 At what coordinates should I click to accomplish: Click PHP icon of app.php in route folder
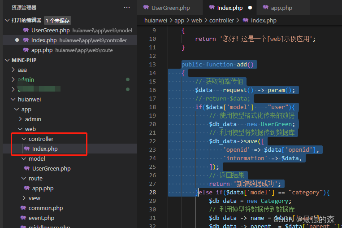[x=27, y=188]
